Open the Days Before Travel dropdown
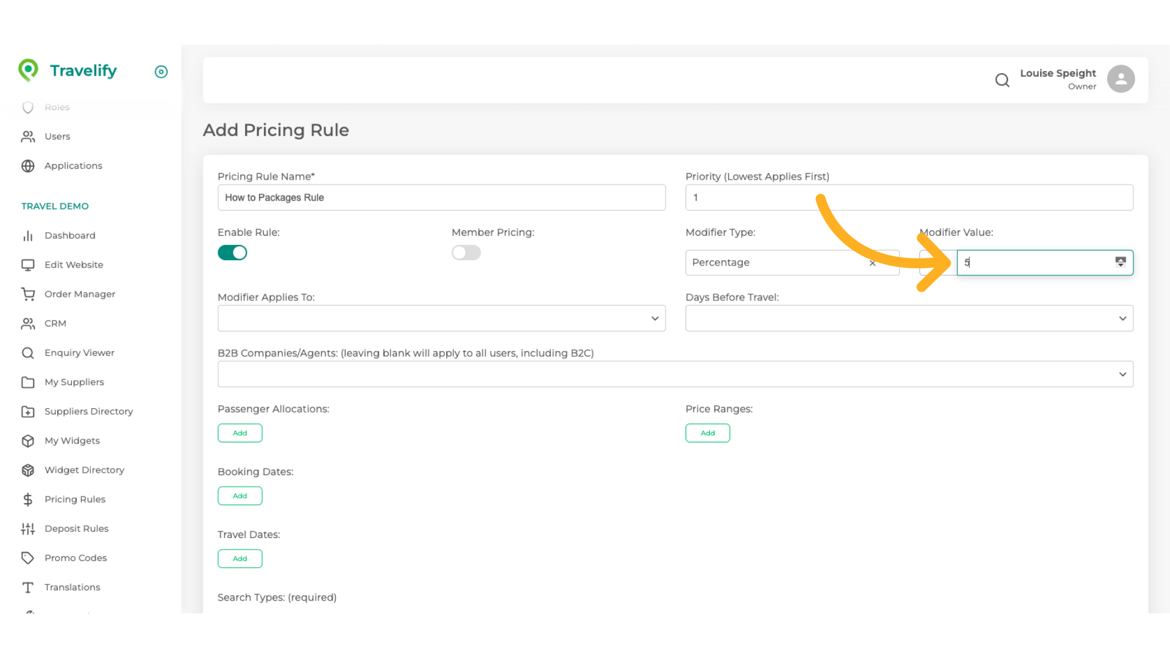Screen dimensions: 1170x658 coord(909,319)
